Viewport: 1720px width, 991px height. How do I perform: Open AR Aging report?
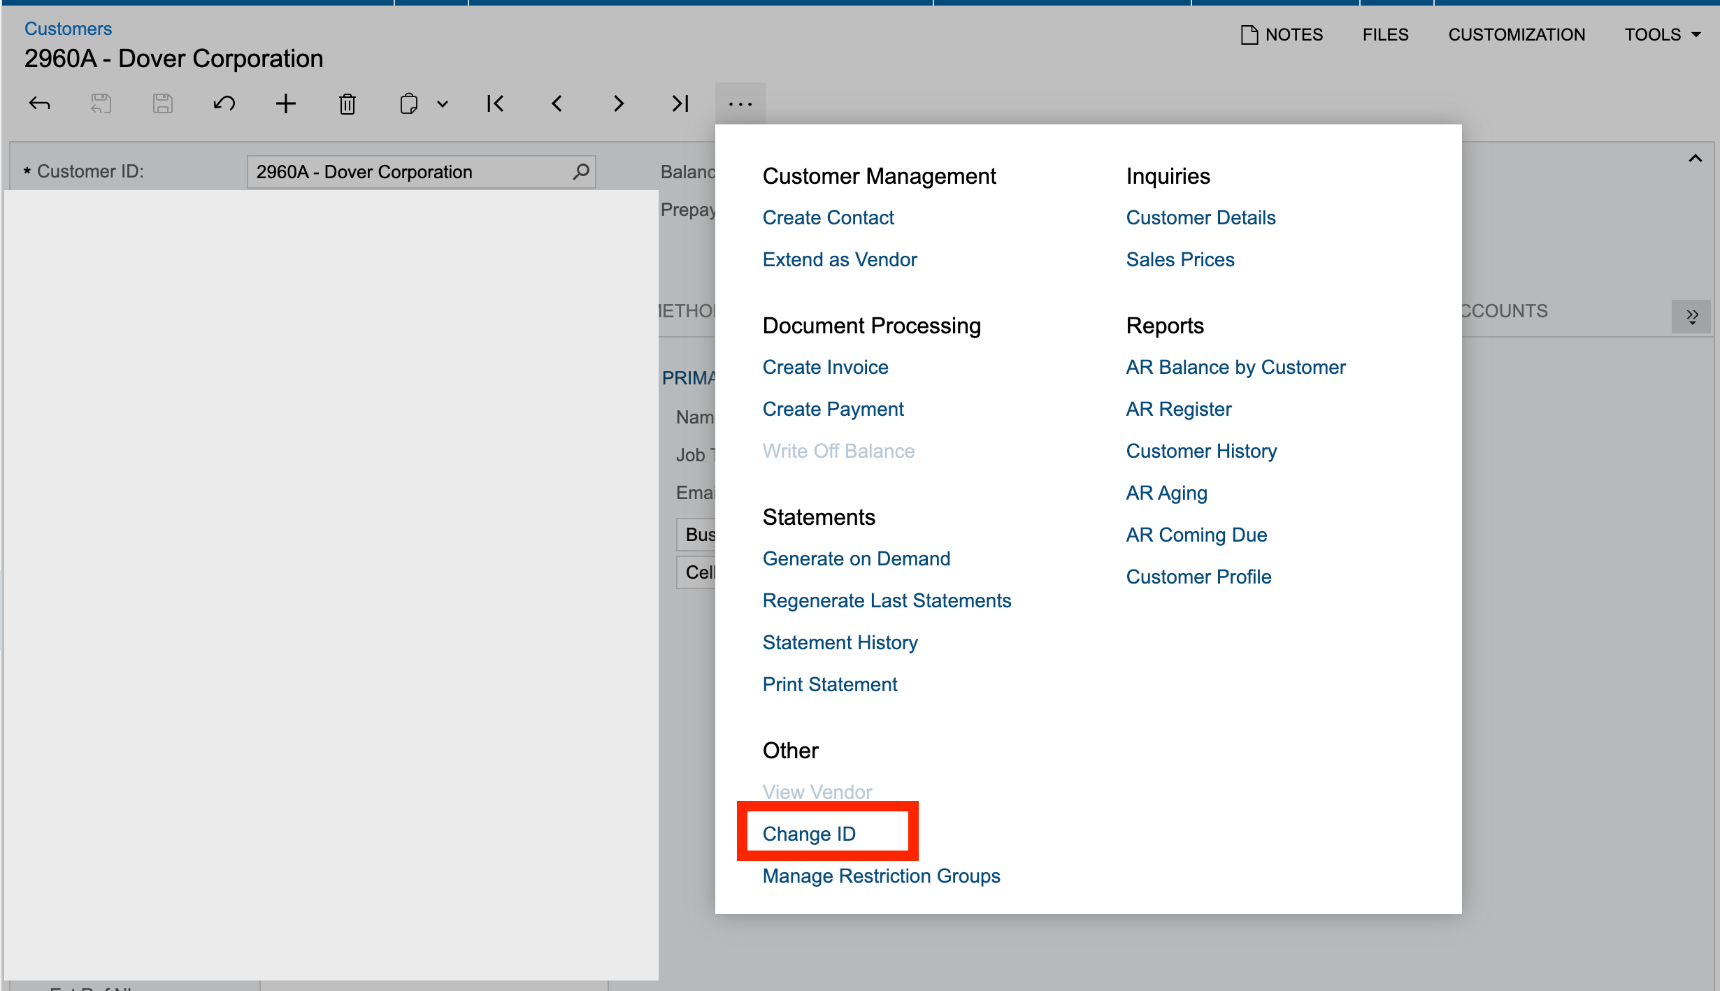point(1167,493)
